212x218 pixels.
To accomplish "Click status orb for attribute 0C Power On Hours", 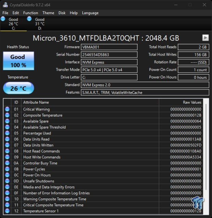I will [x=7, y=175].
